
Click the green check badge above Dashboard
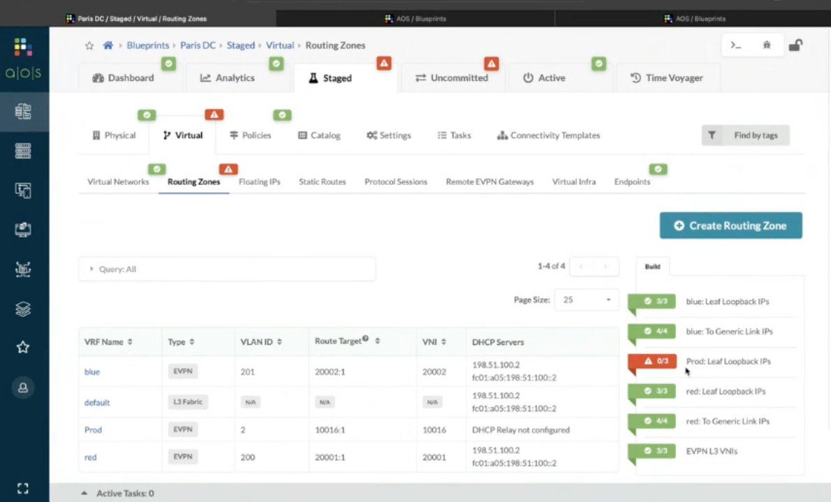click(x=168, y=64)
